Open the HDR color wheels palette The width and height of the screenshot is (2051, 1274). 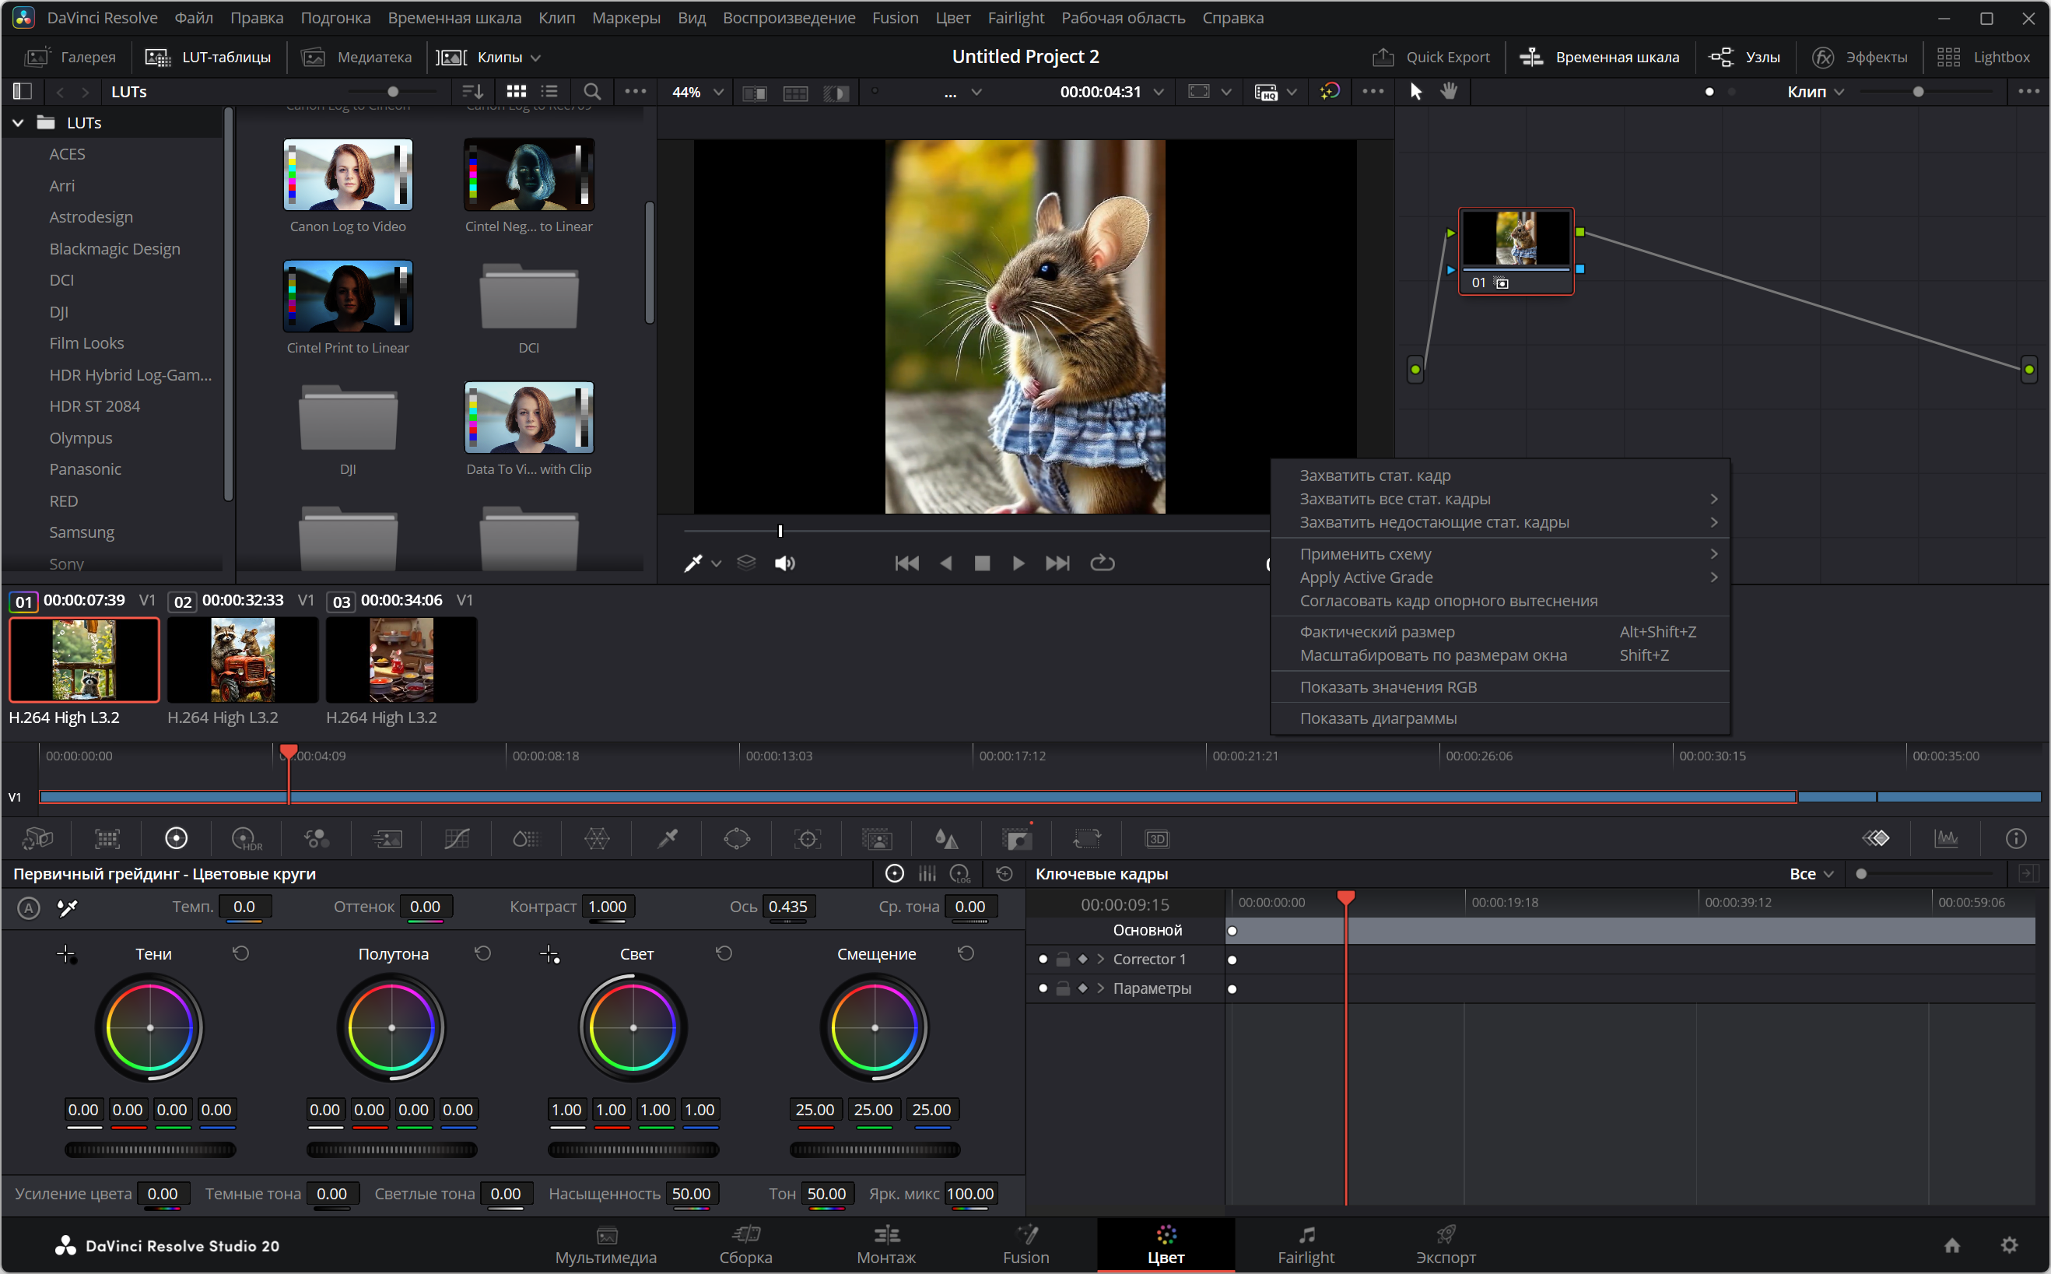tap(246, 838)
